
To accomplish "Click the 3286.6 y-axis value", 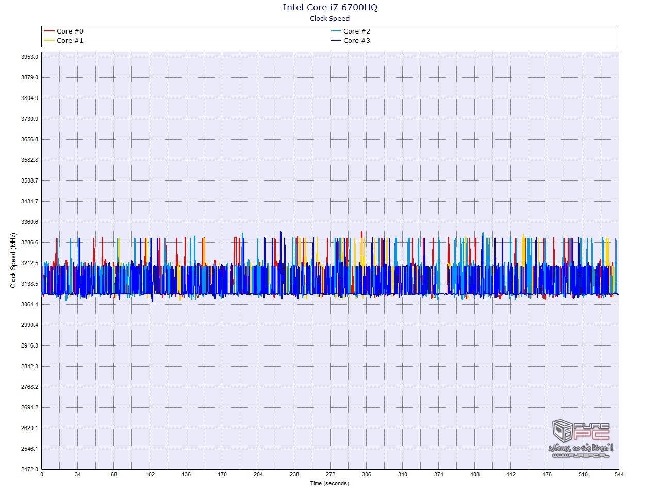I will (x=29, y=242).
